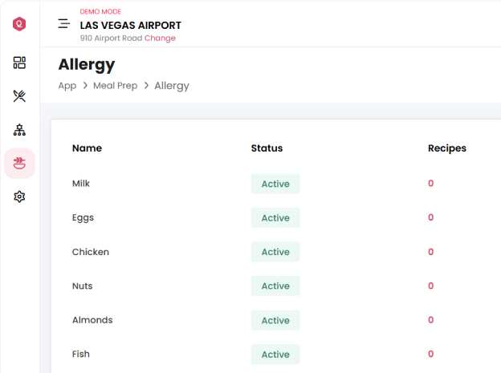Open recipes count for Almonds

coord(430,320)
